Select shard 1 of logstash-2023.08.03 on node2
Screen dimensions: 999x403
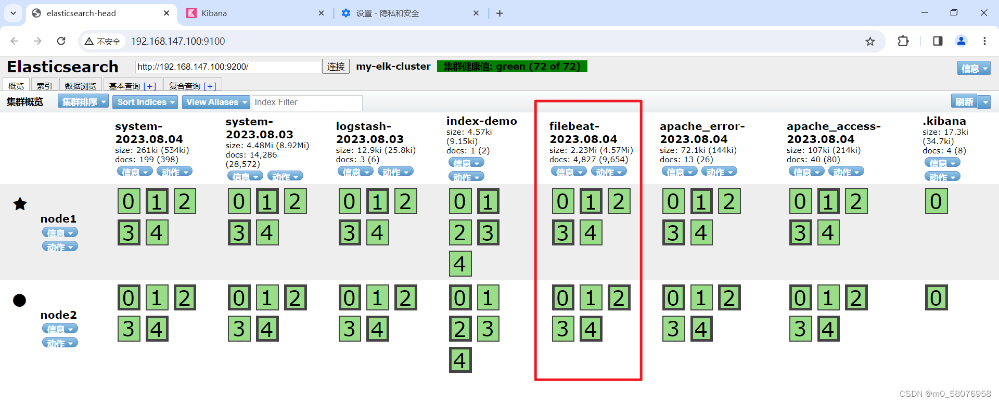click(377, 297)
